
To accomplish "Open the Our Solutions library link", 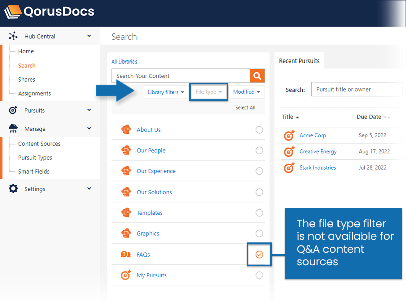I will click(154, 192).
